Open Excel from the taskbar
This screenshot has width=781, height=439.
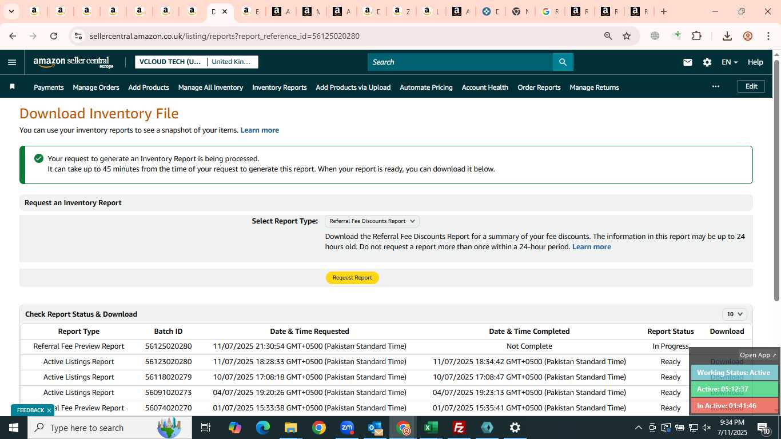click(x=431, y=428)
